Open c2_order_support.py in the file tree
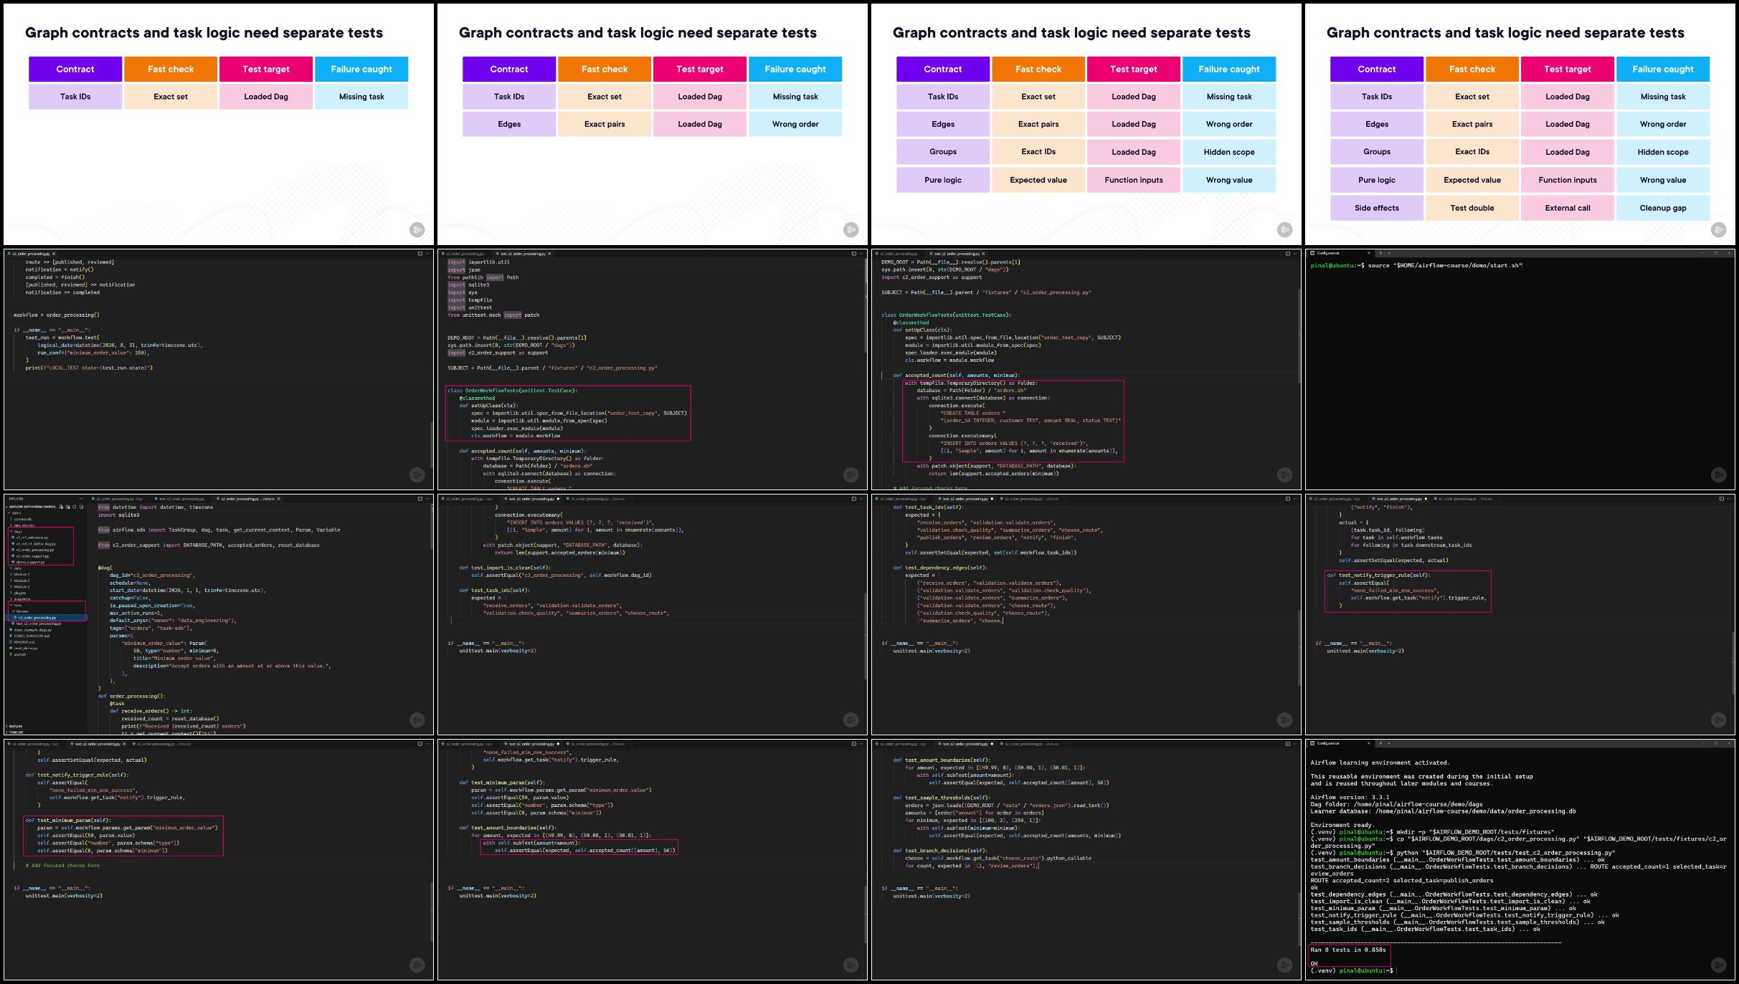 [x=32, y=556]
